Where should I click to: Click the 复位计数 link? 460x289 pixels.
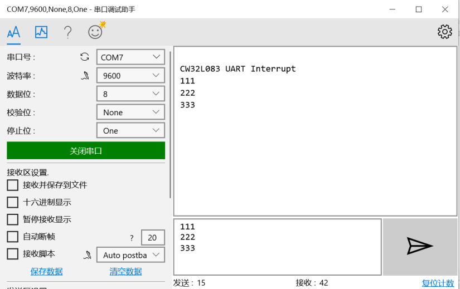tap(438, 283)
